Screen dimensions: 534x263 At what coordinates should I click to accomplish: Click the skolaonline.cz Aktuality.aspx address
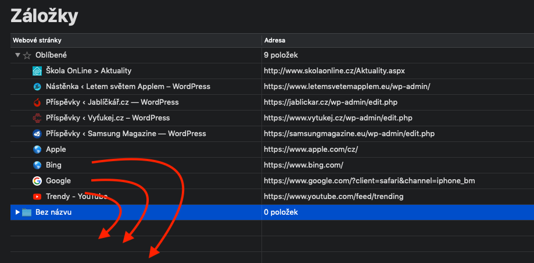pyautogui.click(x=334, y=71)
